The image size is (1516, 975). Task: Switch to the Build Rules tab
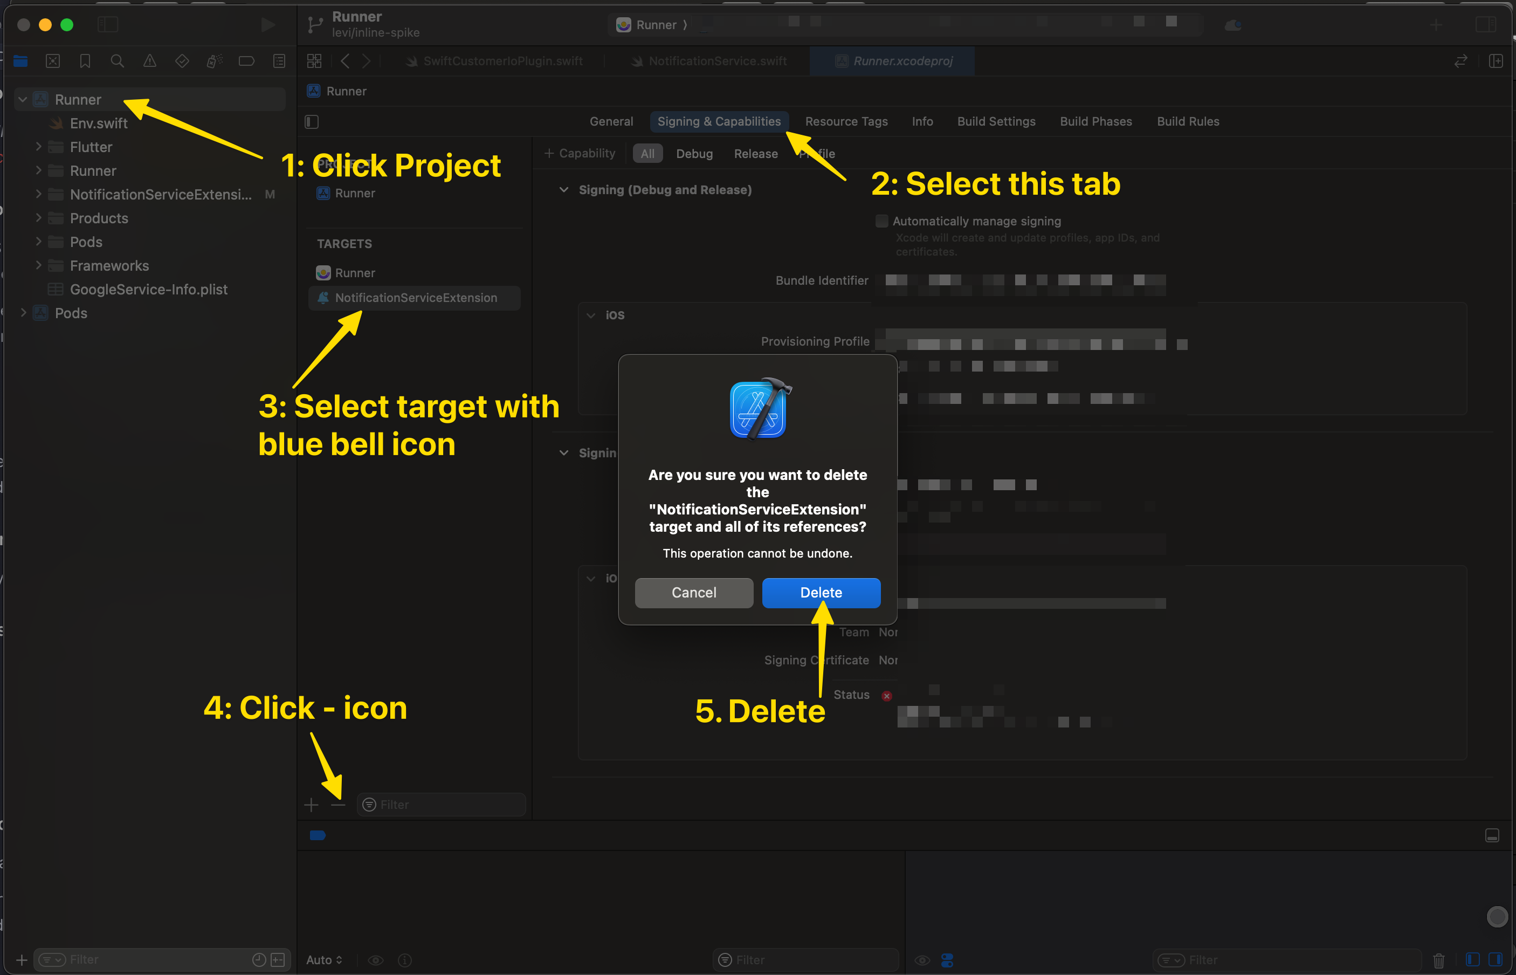tap(1188, 121)
